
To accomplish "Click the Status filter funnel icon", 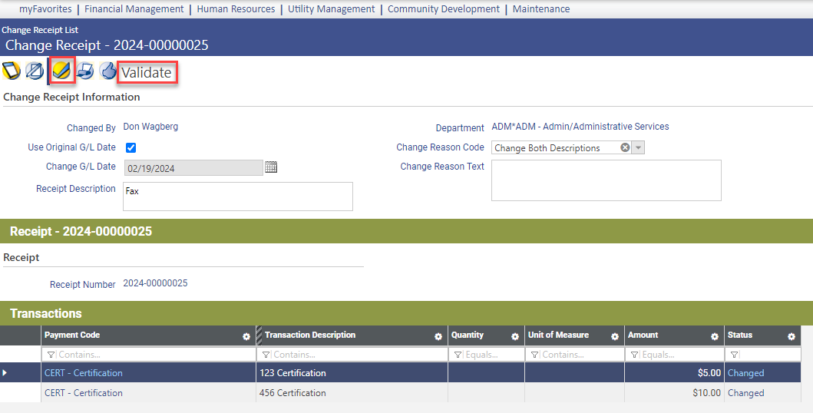I will coord(734,355).
